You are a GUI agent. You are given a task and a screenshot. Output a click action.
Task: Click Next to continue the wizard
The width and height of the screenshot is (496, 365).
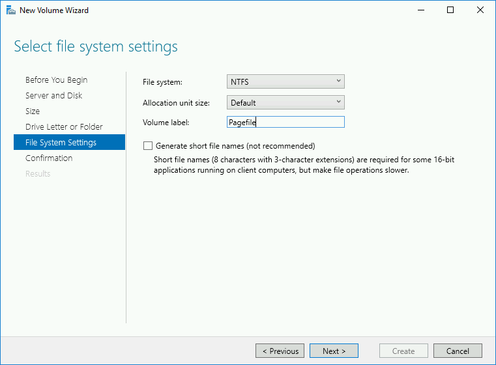tap(334, 351)
